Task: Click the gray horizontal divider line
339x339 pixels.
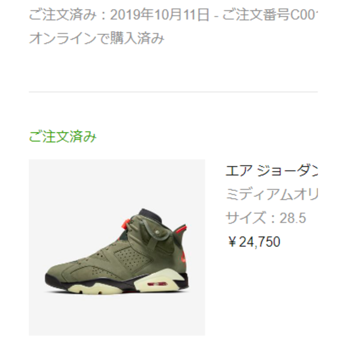Action: pyautogui.click(x=173, y=92)
